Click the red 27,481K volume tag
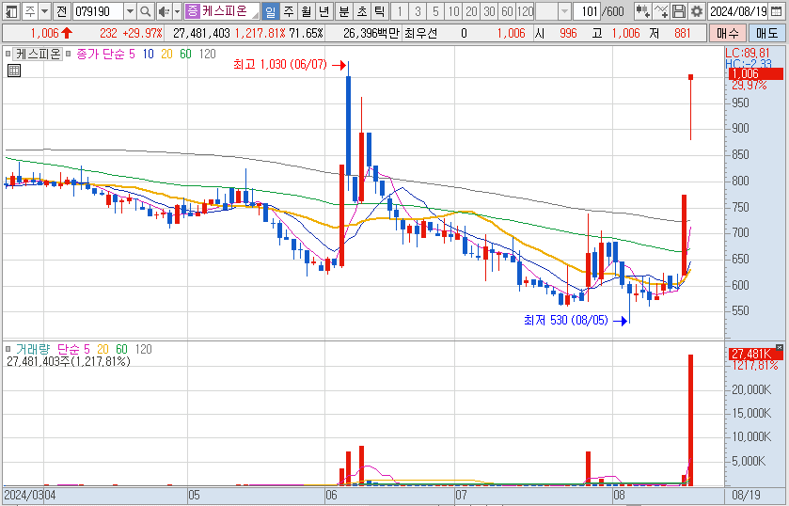This screenshot has width=789, height=506. tap(755, 354)
